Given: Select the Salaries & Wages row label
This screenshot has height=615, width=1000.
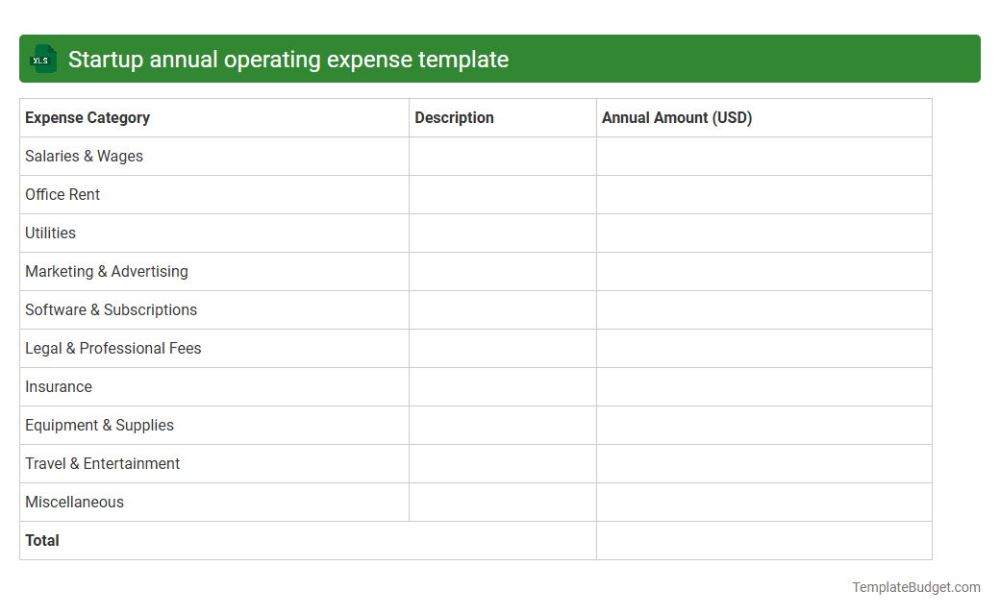Looking at the screenshot, I should click(84, 156).
